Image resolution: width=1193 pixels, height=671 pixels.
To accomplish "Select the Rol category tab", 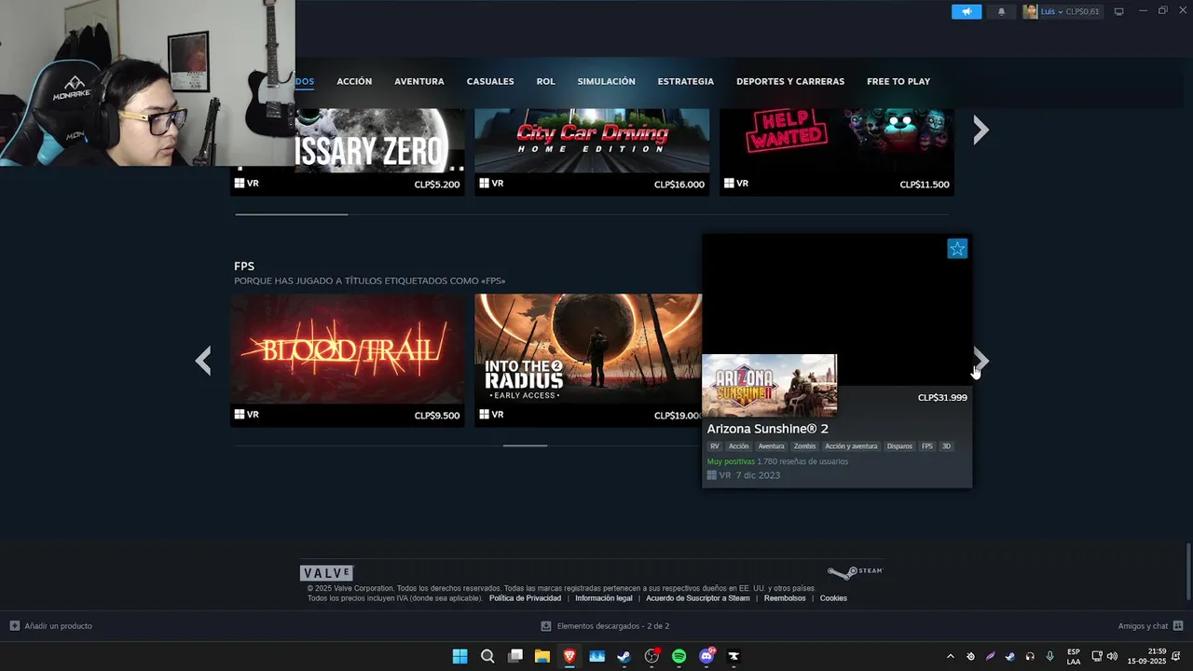I will pos(546,81).
